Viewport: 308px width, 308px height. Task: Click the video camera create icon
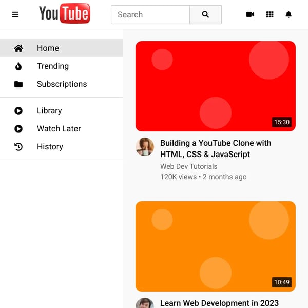pyautogui.click(x=251, y=14)
